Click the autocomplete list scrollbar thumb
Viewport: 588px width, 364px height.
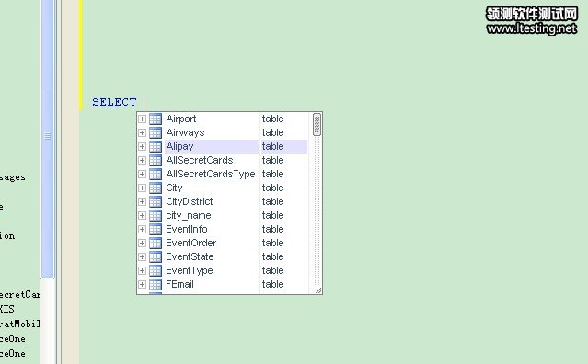pyautogui.click(x=317, y=125)
